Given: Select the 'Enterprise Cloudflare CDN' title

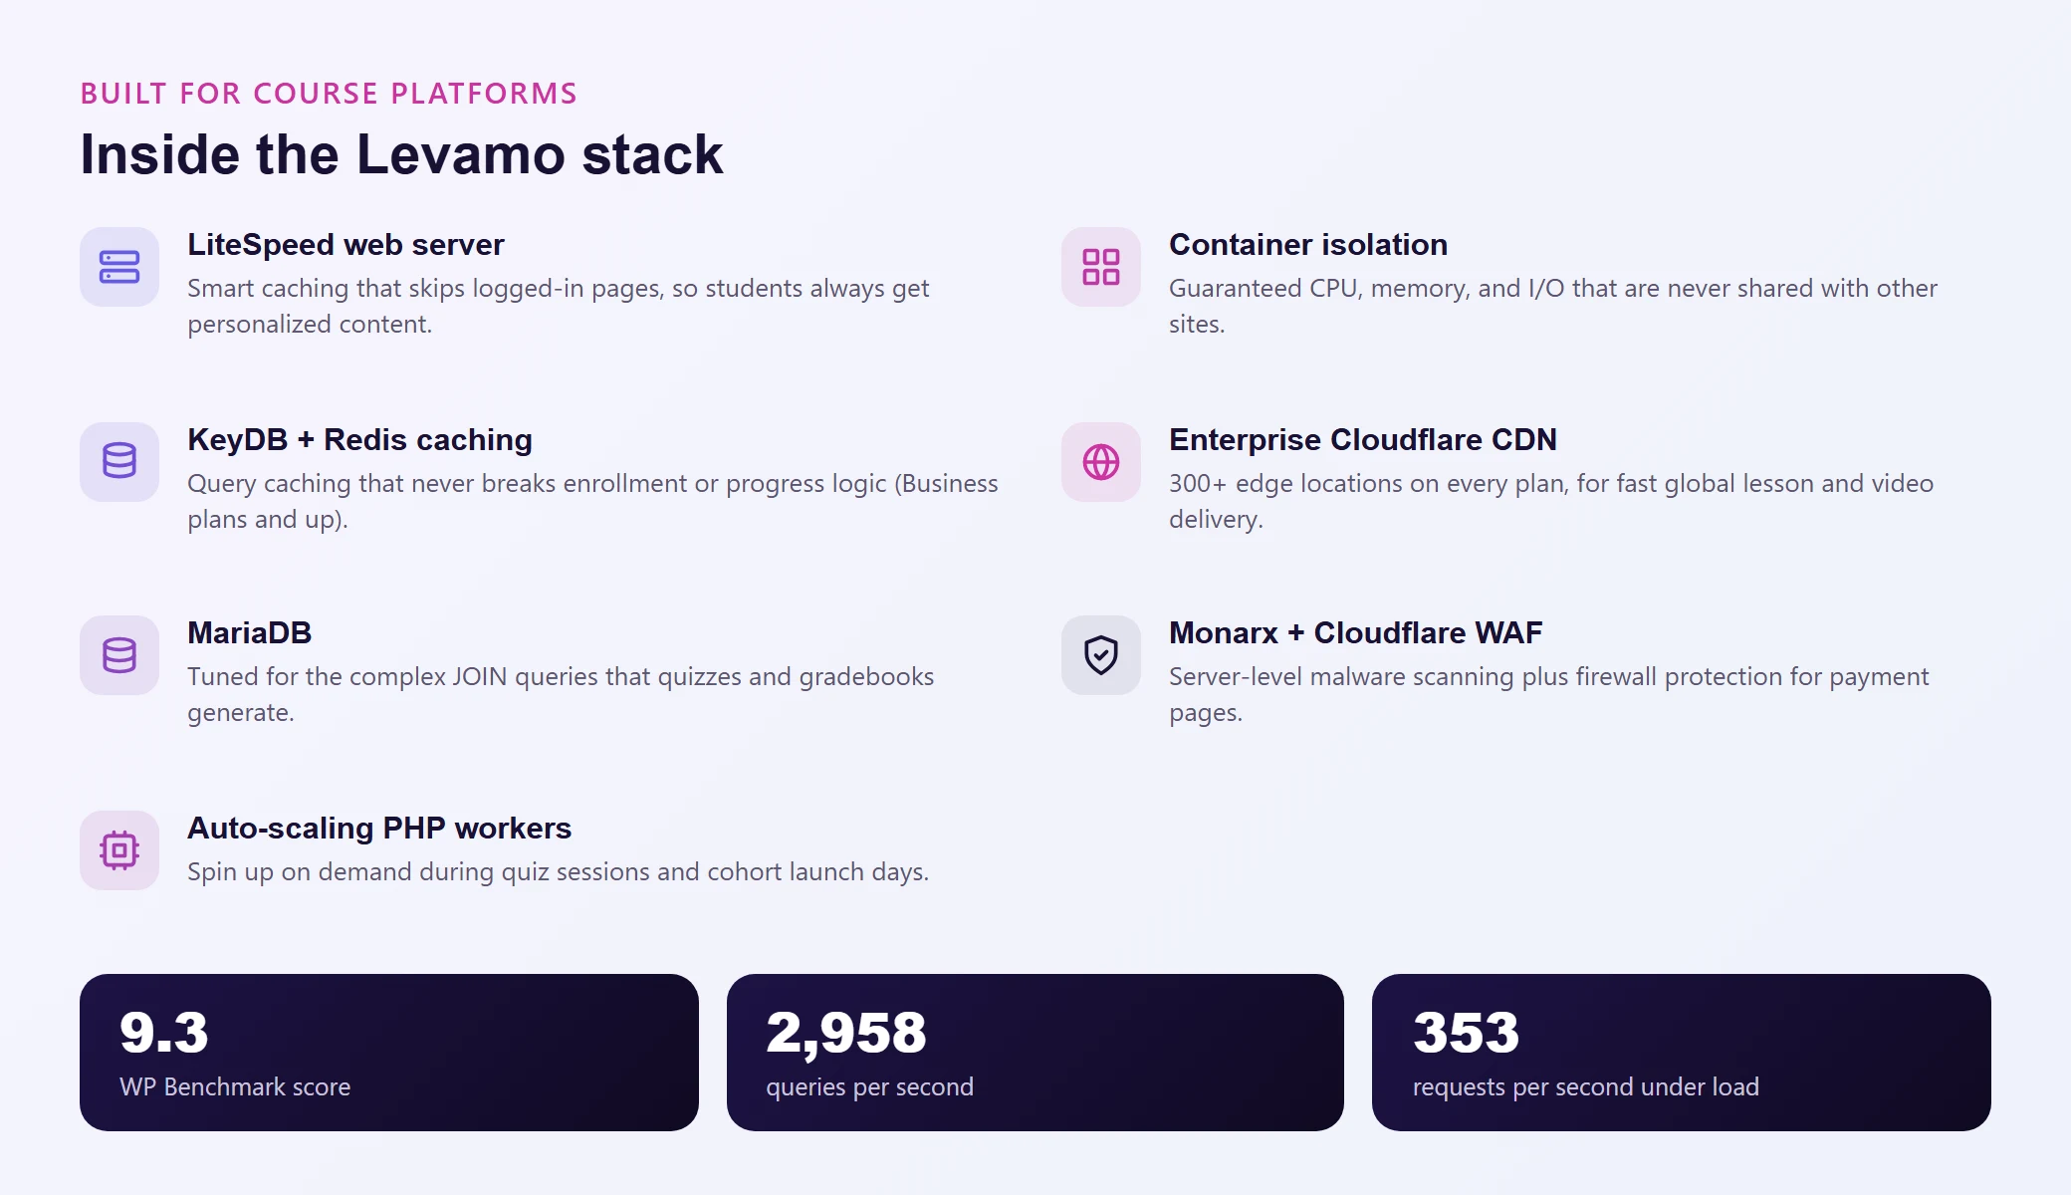Looking at the screenshot, I should click(x=1363, y=440).
